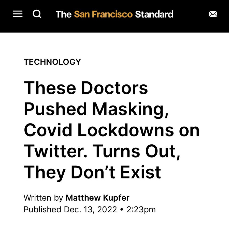Click the word "The" in the site logo
This screenshot has width=229, height=225.
coord(64,14)
